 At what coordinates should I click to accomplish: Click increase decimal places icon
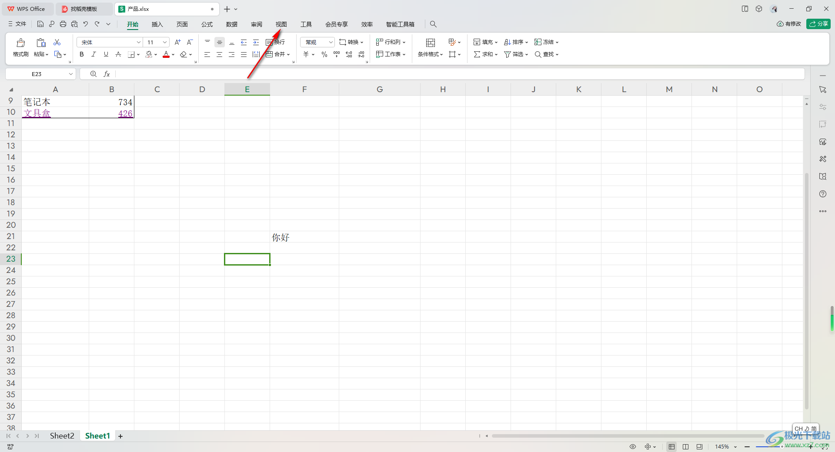pyautogui.click(x=349, y=54)
